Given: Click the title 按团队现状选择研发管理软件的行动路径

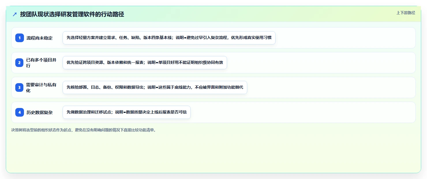Looking at the screenshot, I should point(72,14).
